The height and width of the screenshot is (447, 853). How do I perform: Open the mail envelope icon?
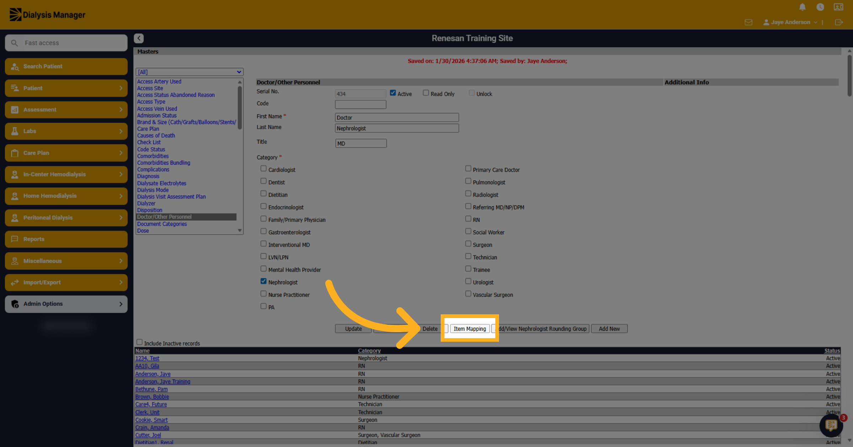[x=749, y=22]
